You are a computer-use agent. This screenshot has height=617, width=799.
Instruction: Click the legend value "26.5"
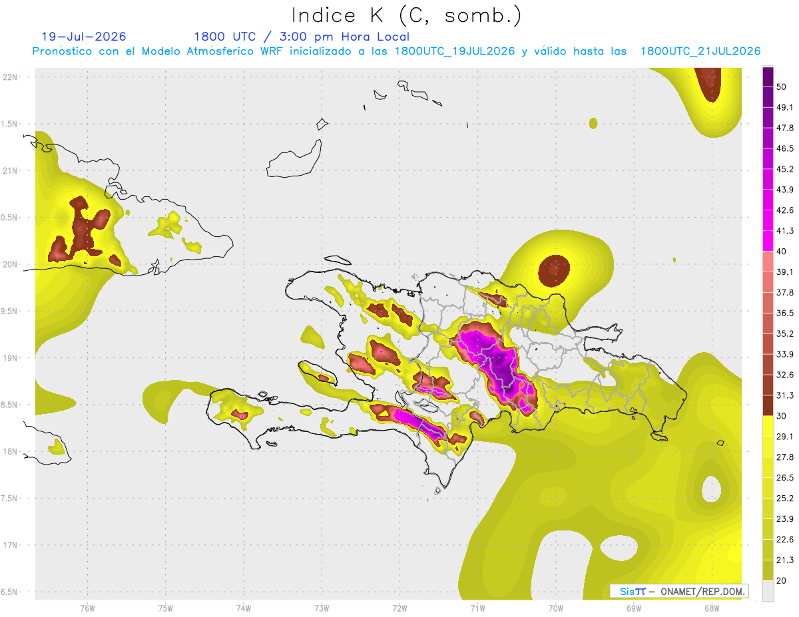point(784,478)
